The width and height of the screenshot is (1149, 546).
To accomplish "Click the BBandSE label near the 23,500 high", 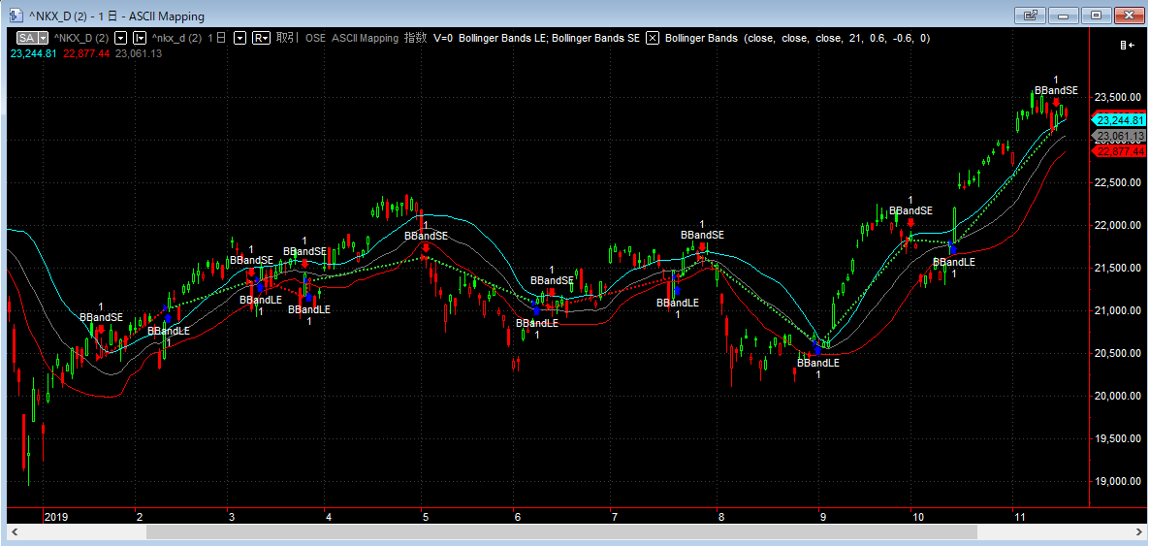I will 1056,90.
